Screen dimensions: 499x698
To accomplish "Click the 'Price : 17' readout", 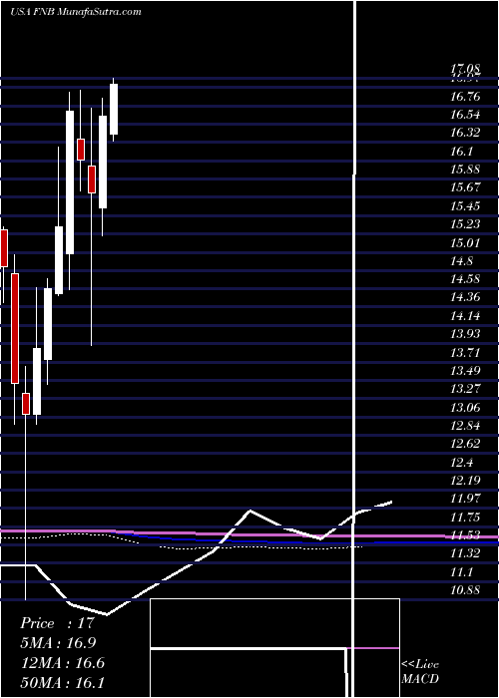I will pyautogui.click(x=58, y=623).
